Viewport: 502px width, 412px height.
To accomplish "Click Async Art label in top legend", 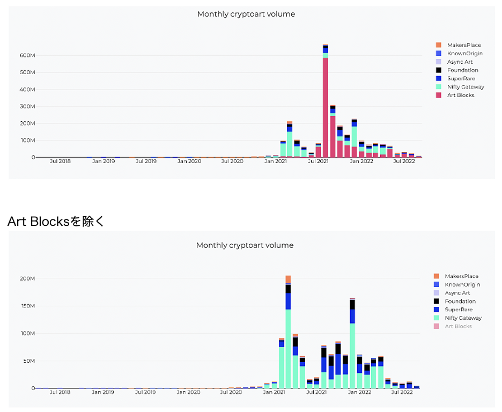I will [460, 62].
